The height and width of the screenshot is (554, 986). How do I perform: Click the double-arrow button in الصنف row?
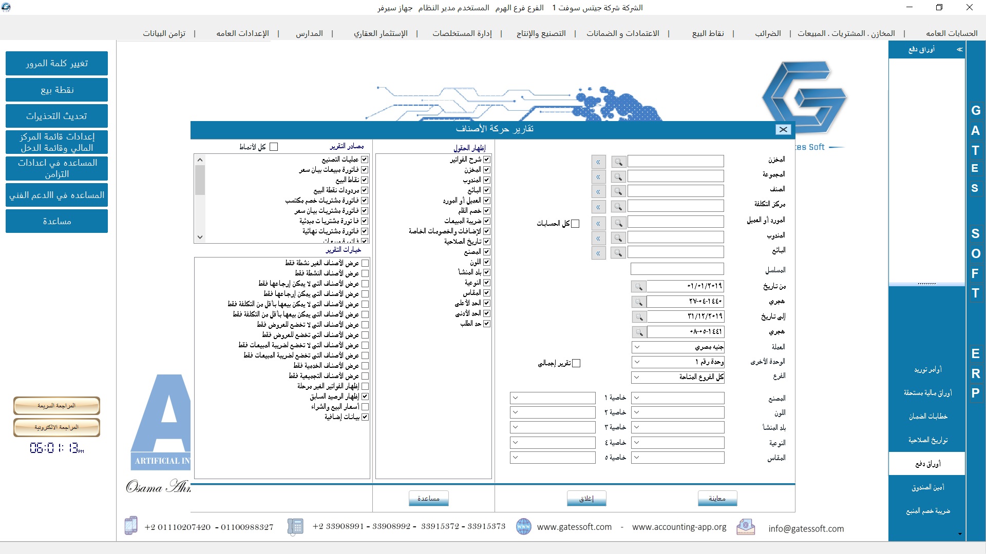coord(598,192)
